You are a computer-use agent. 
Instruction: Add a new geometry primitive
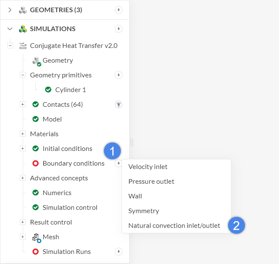coord(119,75)
